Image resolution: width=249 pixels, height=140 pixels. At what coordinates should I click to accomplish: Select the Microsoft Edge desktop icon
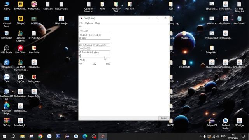(7, 109)
